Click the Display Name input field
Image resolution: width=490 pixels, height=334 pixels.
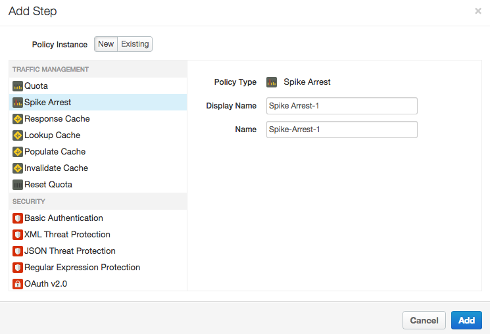pyautogui.click(x=342, y=106)
